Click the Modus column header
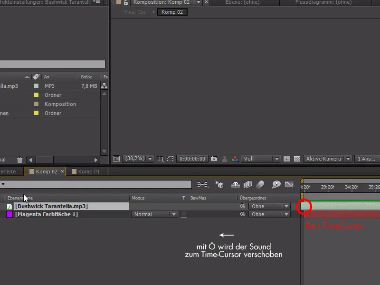This screenshot has width=380, height=285. (138, 198)
